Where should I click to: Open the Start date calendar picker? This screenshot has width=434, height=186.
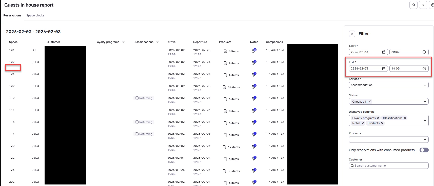click(384, 52)
